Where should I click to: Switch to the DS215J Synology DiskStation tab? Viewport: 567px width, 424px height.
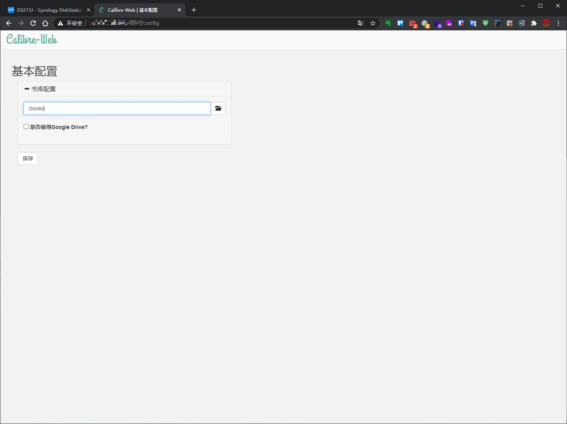point(48,10)
